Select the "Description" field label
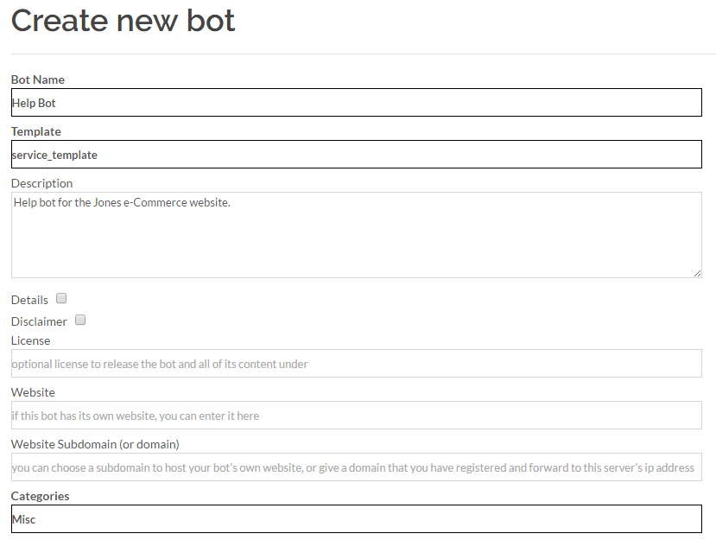The width and height of the screenshot is (716, 540). coord(42,183)
